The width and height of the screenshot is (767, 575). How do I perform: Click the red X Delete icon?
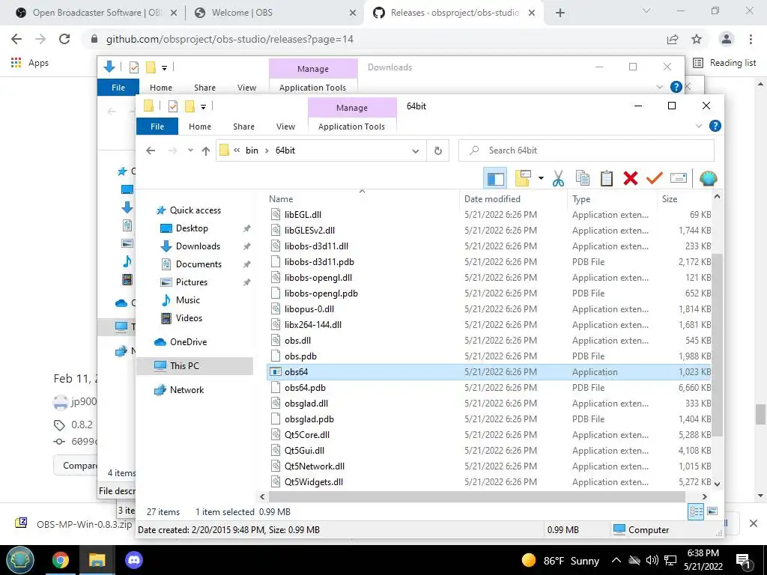[631, 178]
